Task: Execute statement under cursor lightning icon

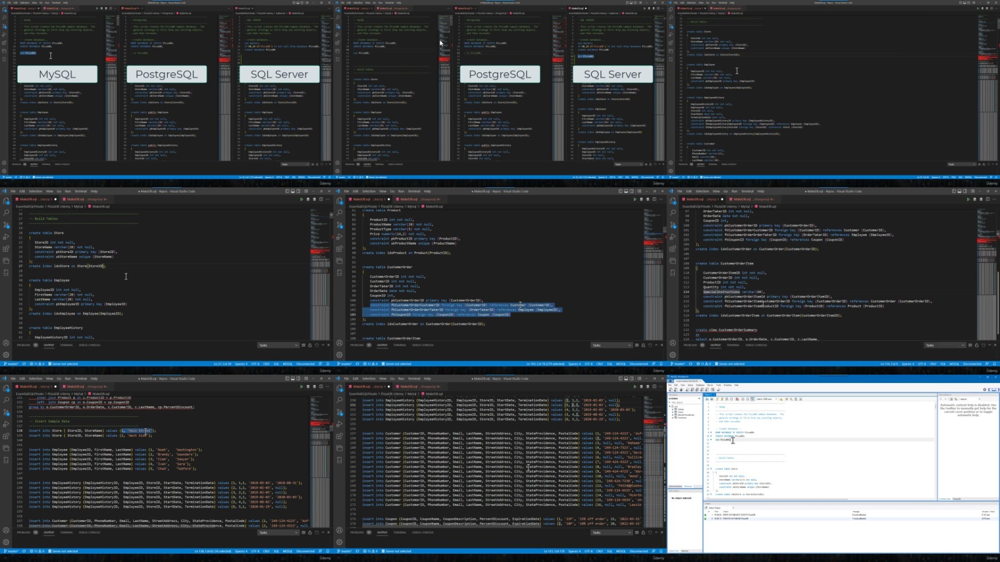Action: tap(722, 399)
